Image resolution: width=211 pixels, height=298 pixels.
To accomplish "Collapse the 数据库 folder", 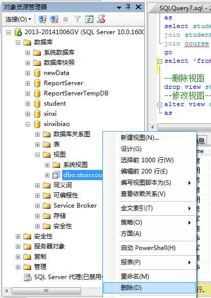I will tap(18, 42).
